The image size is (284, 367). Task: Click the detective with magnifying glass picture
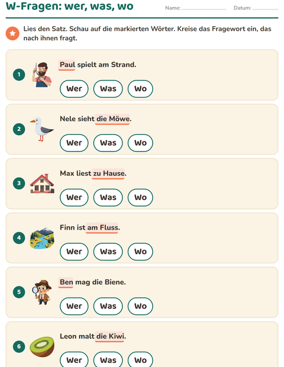[x=42, y=292]
